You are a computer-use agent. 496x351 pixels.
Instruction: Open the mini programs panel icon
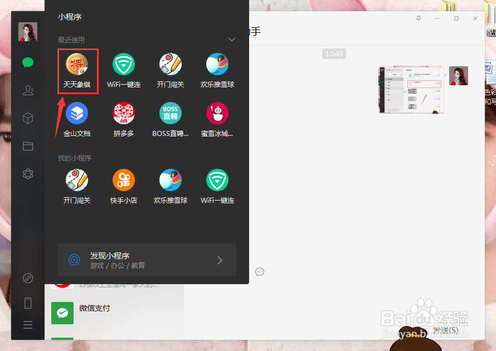click(28, 278)
